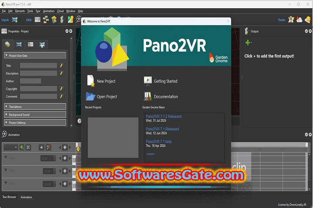313x208 pixels.
Task: Click the map pin toolbar icon
Action: (x=54, y=19)
